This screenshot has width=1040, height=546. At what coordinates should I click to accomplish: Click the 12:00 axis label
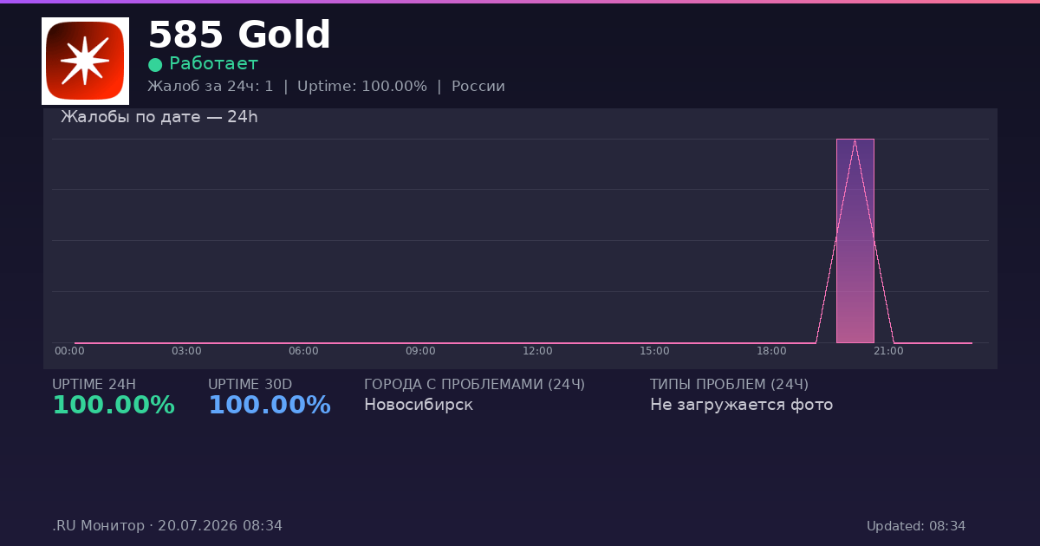[x=537, y=351]
